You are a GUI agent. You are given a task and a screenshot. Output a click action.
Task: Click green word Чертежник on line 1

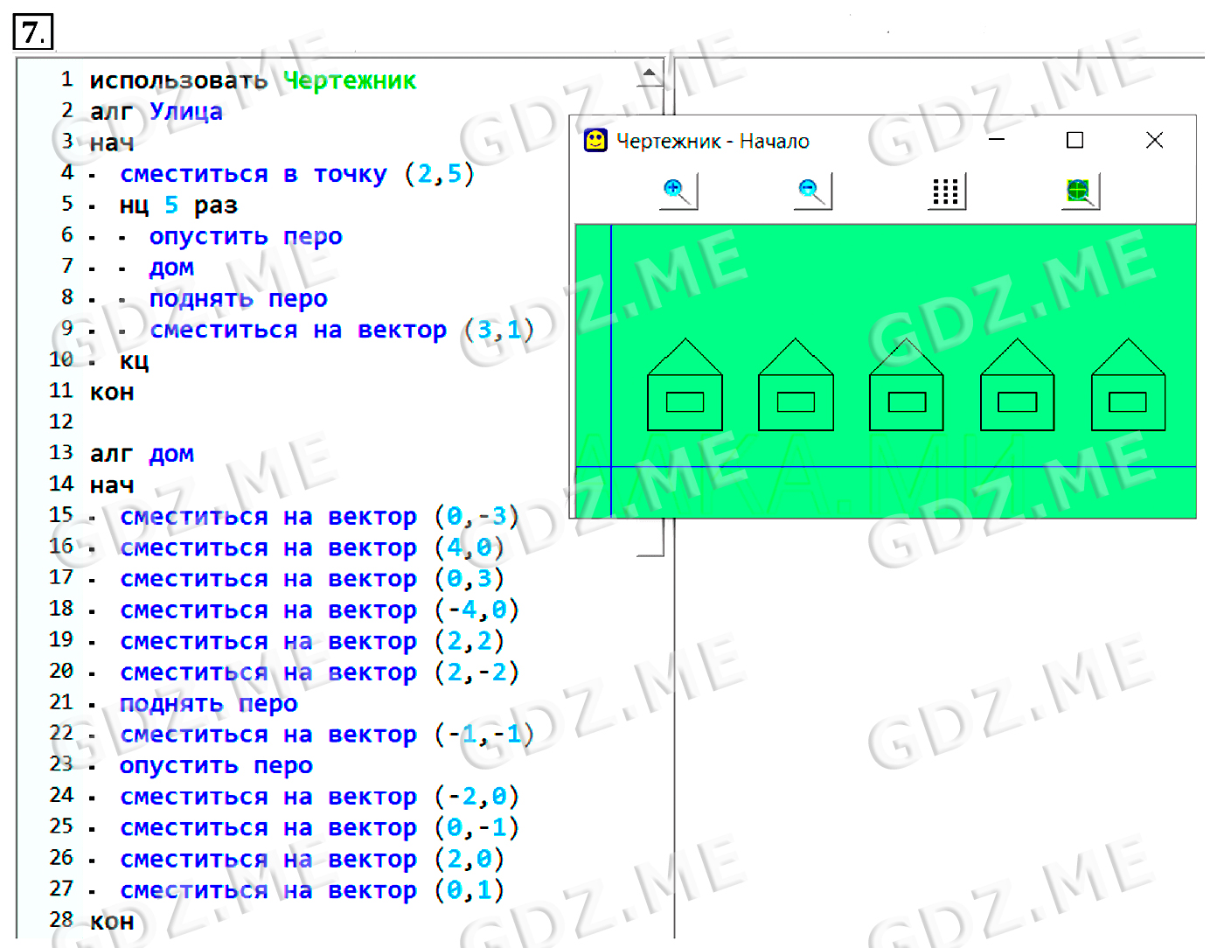pos(350,80)
